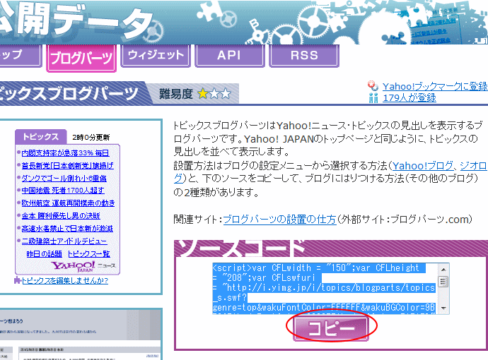Switch to the ウィジェット tab

156,56
